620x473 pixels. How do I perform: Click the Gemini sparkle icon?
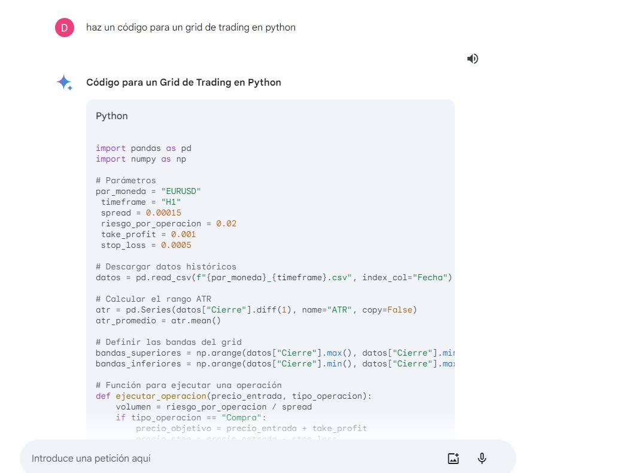[x=65, y=83]
